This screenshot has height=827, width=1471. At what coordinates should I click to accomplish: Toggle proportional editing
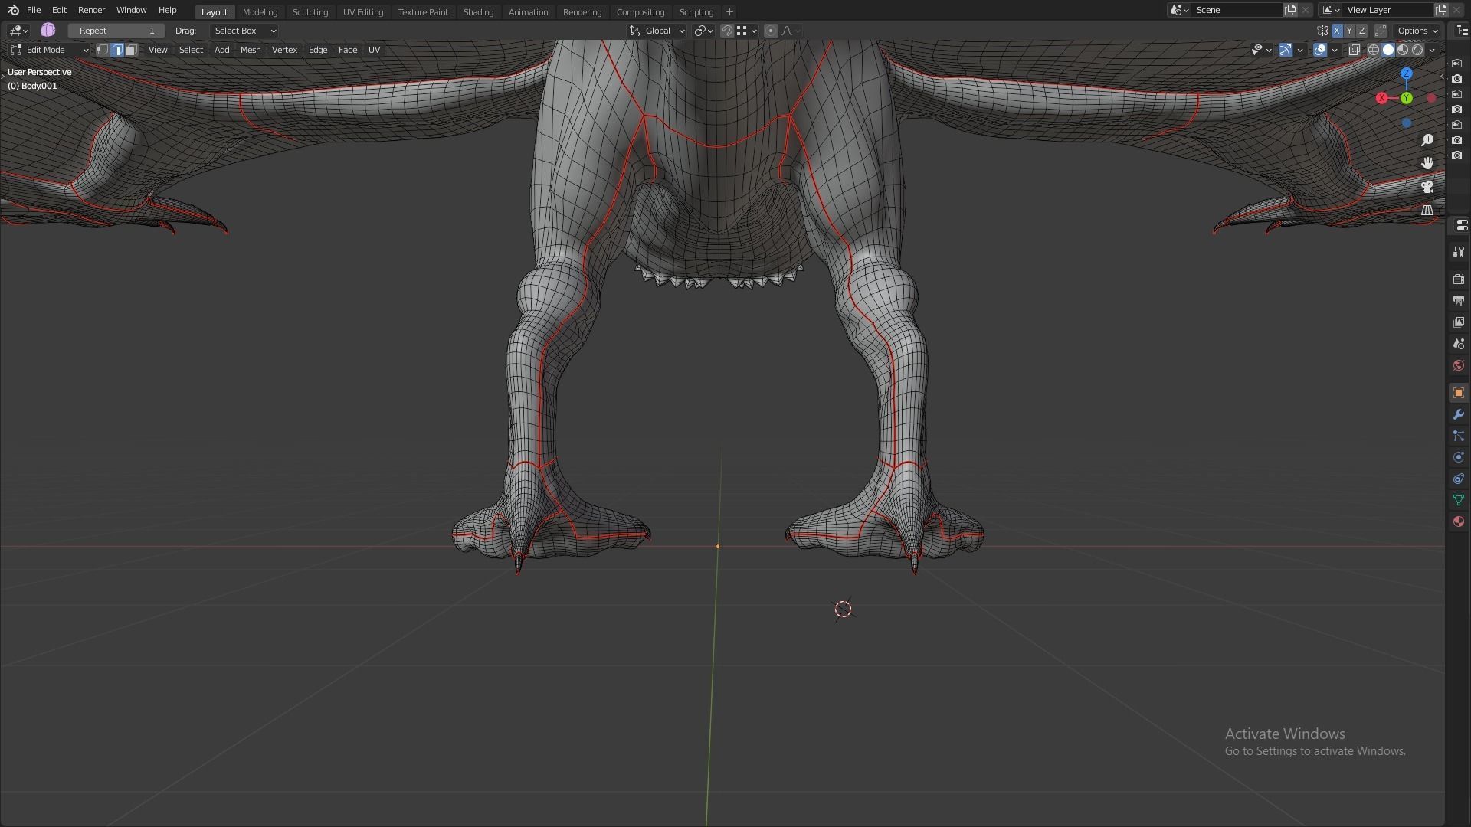point(771,31)
